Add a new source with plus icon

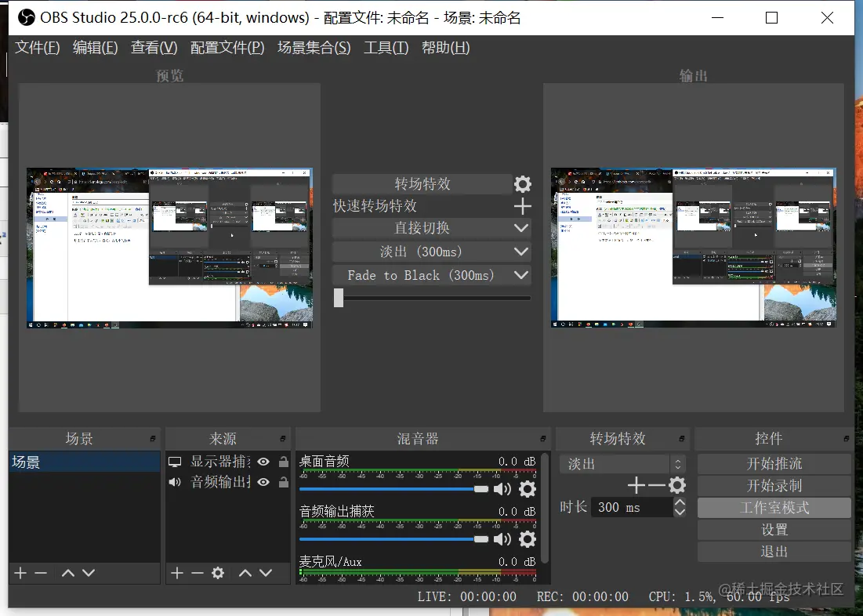tap(176, 573)
